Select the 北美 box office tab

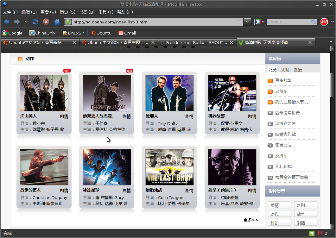(x=273, y=70)
